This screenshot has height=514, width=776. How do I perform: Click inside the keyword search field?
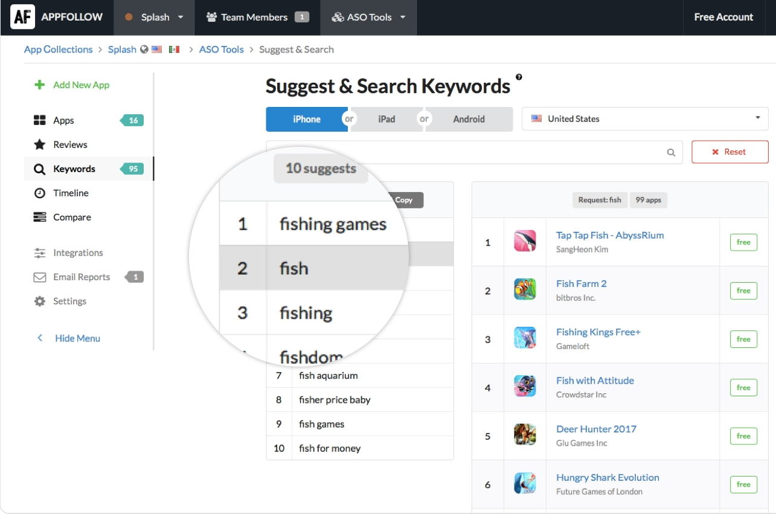coord(513,152)
